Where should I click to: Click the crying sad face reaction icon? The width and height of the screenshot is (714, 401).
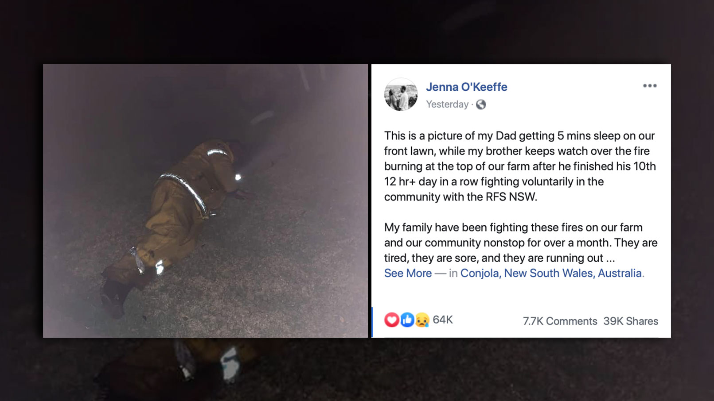coord(422,320)
